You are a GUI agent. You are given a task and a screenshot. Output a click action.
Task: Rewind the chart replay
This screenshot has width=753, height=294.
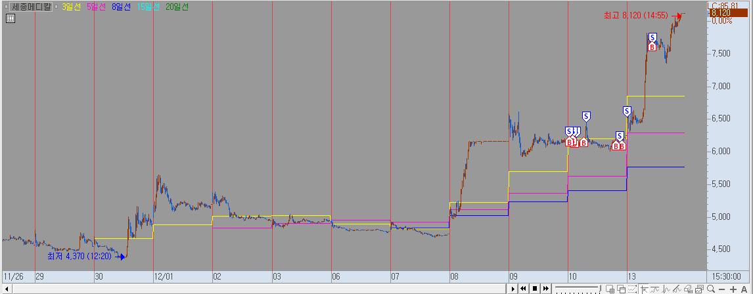click(523, 289)
